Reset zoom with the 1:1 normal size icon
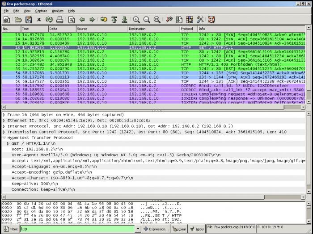Screen dimensions: 313x234 (x=157, y=20)
